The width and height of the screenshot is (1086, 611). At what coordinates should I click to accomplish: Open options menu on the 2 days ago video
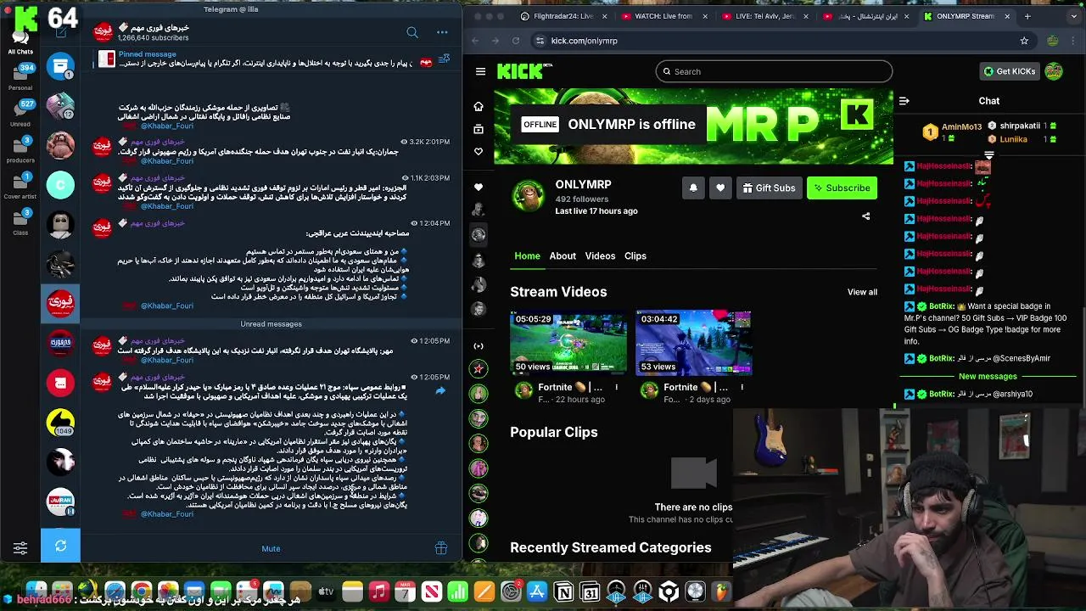[742, 387]
